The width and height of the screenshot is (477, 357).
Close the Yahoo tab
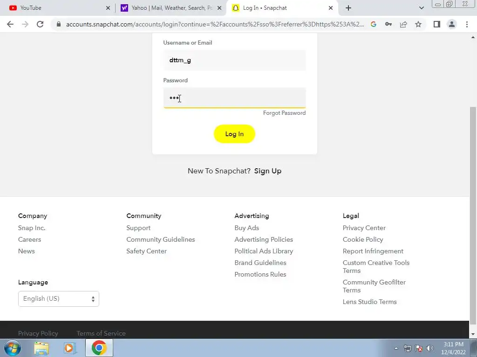coord(219,8)
